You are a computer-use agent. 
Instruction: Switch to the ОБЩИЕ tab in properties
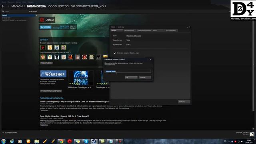click(117, 30)
